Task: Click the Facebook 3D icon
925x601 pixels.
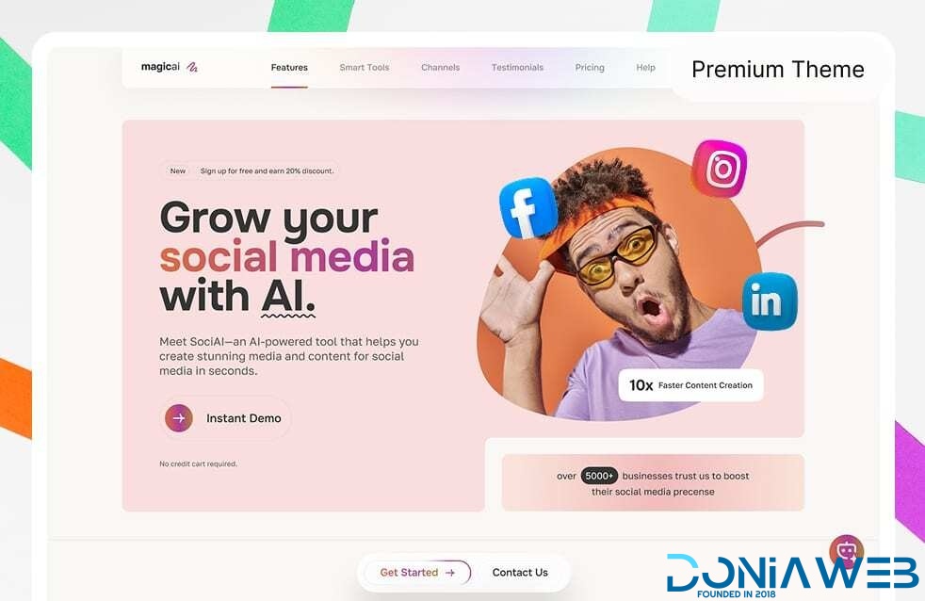Action: click(x=528, y=207)
